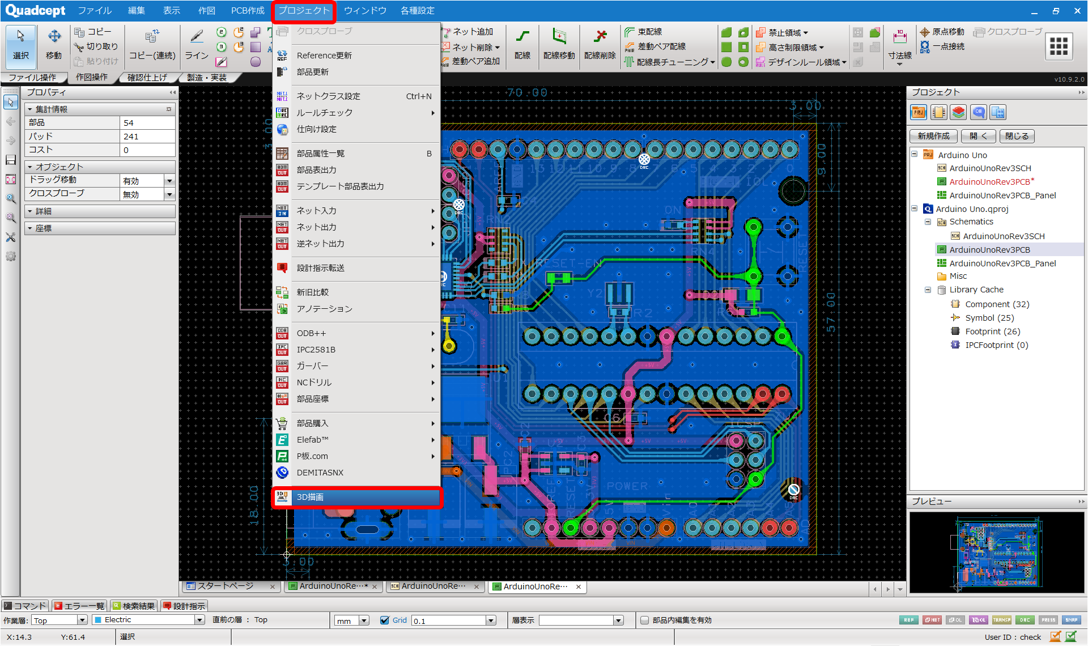Enable 部品内編集を有効 checkbox
The width and height of the screenshot is (1088, 646).
(x=644, y=620)
